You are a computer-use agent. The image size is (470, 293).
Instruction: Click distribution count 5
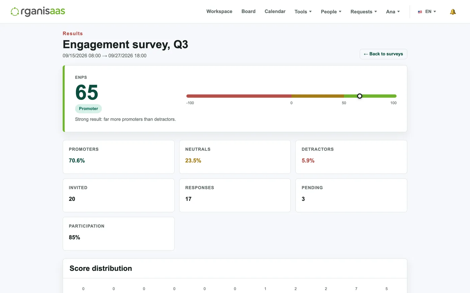(386, 289)
